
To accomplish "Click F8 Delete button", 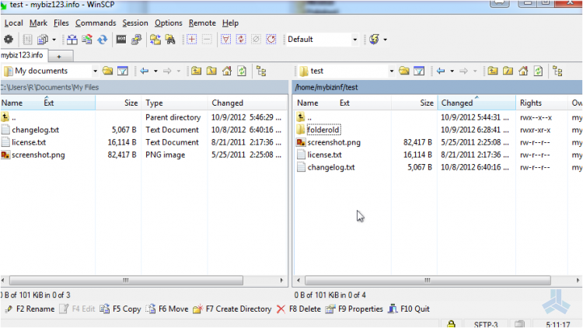I will [298, 309].
